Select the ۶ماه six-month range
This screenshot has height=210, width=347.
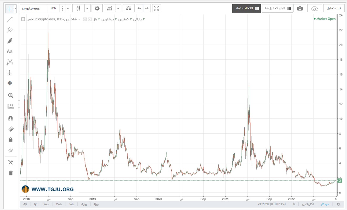46,204
